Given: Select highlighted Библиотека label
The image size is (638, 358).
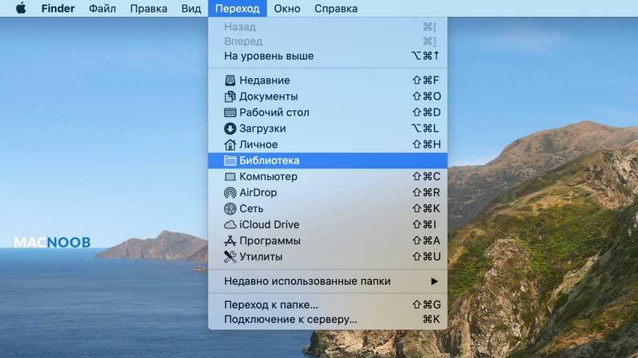Looking at the screenshot, I should coord(269,160).
